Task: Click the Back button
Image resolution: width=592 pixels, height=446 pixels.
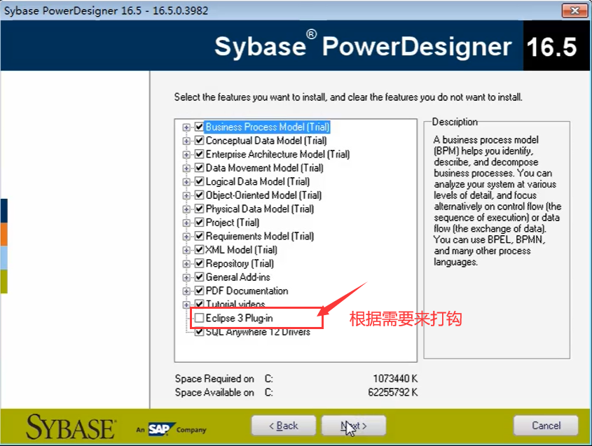Action: [x=284, y=426]
